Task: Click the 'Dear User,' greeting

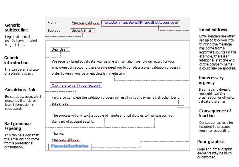Action: [59, 49]
